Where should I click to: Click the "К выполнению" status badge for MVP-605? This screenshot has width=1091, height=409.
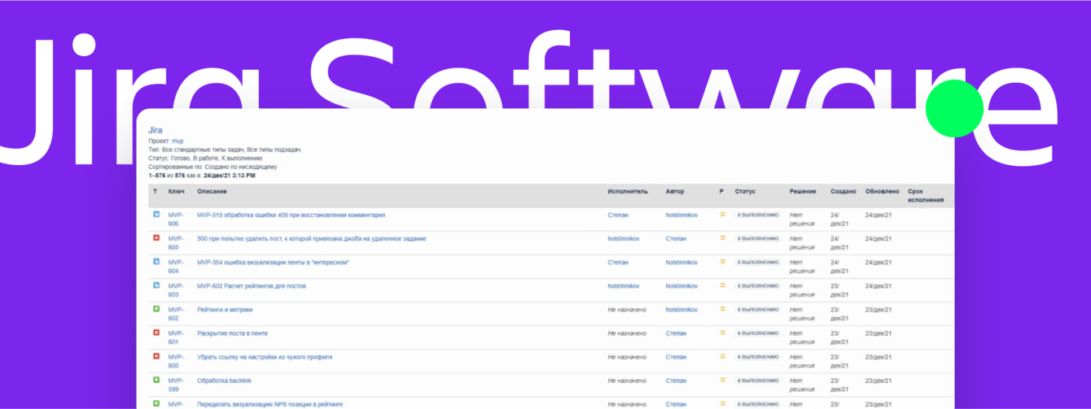(x=757, y=239)
